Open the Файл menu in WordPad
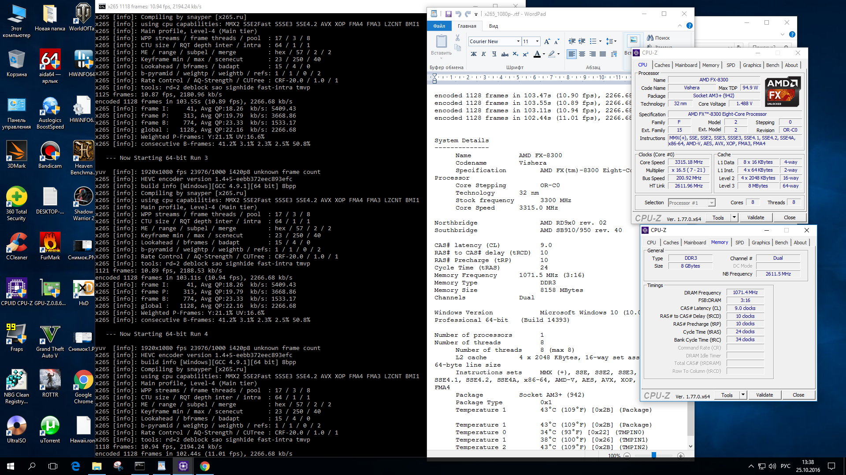Image resolution: width=846 pixels, height=475 pixels. point(439,26)
